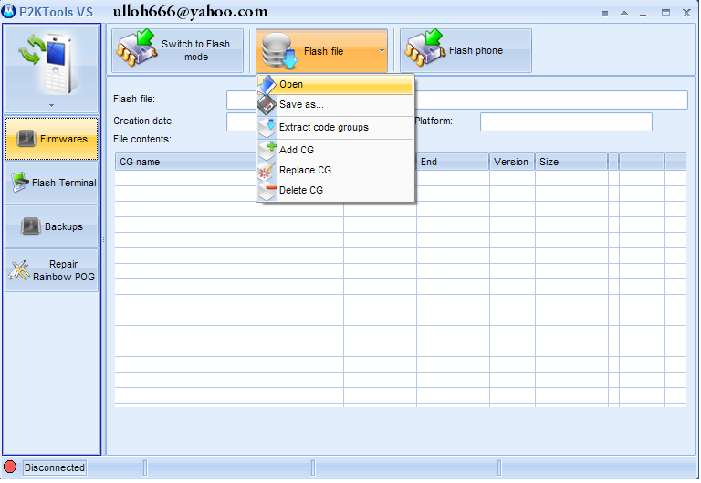This screenshot has height=483, width=701.
Task: Expand the small arrow under phone icon
Action: pyautogui.click(x=51, y=106)
